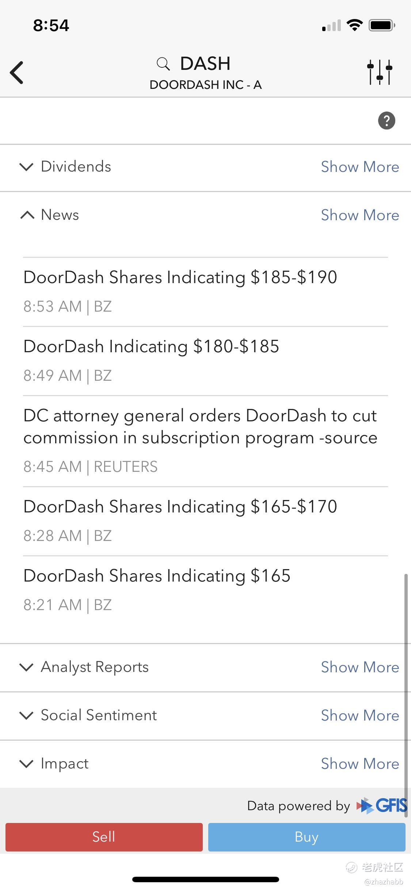Expand the Impact section chevron
Viewport: 411px width, 891px height.
(26, 764)
